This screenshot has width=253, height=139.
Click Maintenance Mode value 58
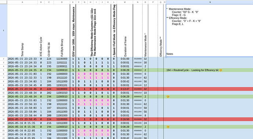[x=145, y=108]
